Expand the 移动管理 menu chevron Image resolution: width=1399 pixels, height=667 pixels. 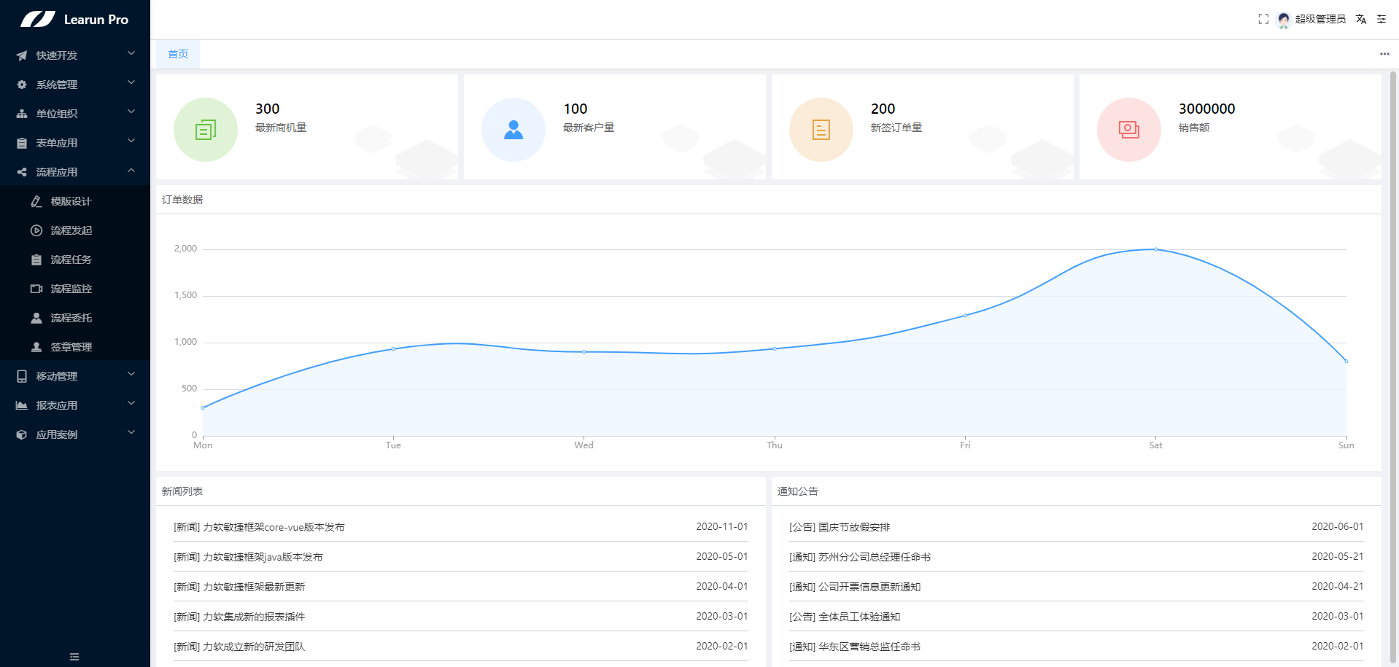(x=131, y=374)
